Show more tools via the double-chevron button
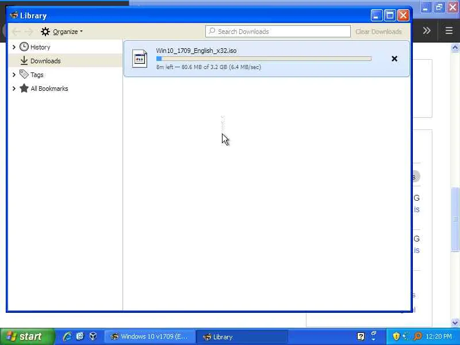 click(427, 30)
